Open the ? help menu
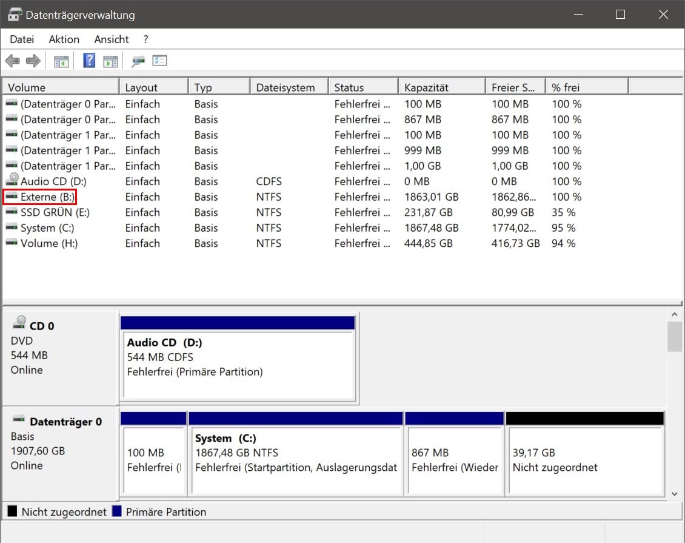 tap(146, 39)
